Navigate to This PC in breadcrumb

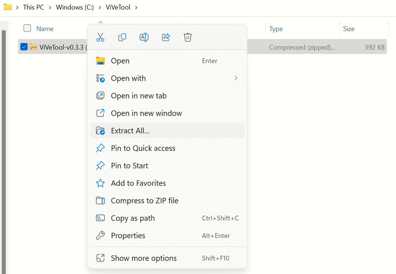coord(34,8)
